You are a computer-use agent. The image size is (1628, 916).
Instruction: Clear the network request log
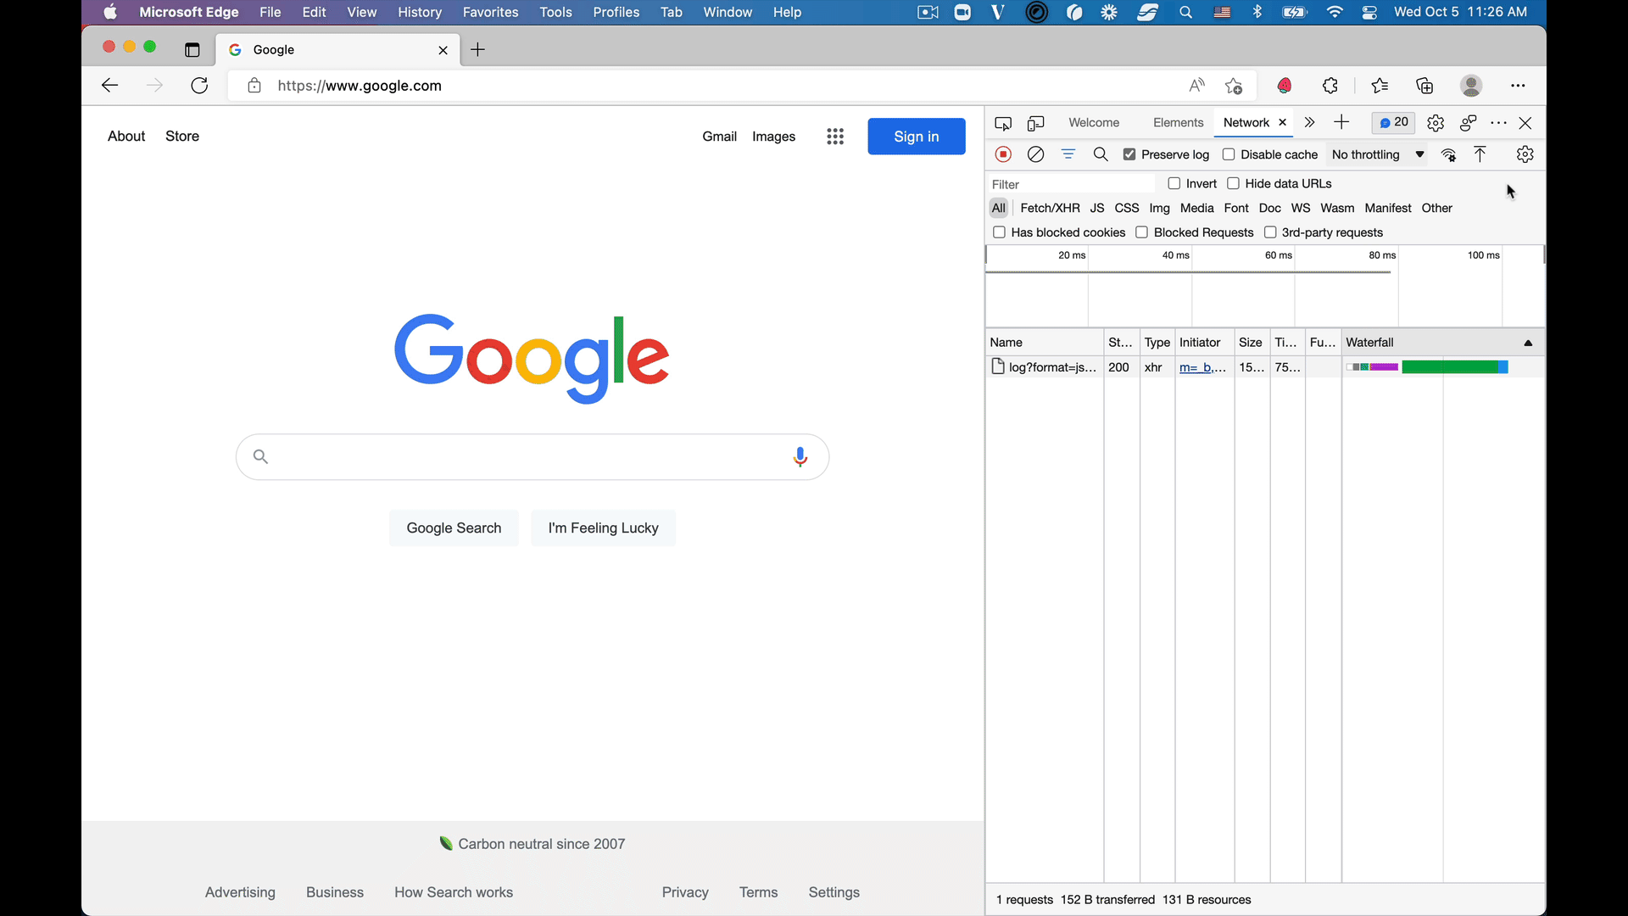(1036, 154)
